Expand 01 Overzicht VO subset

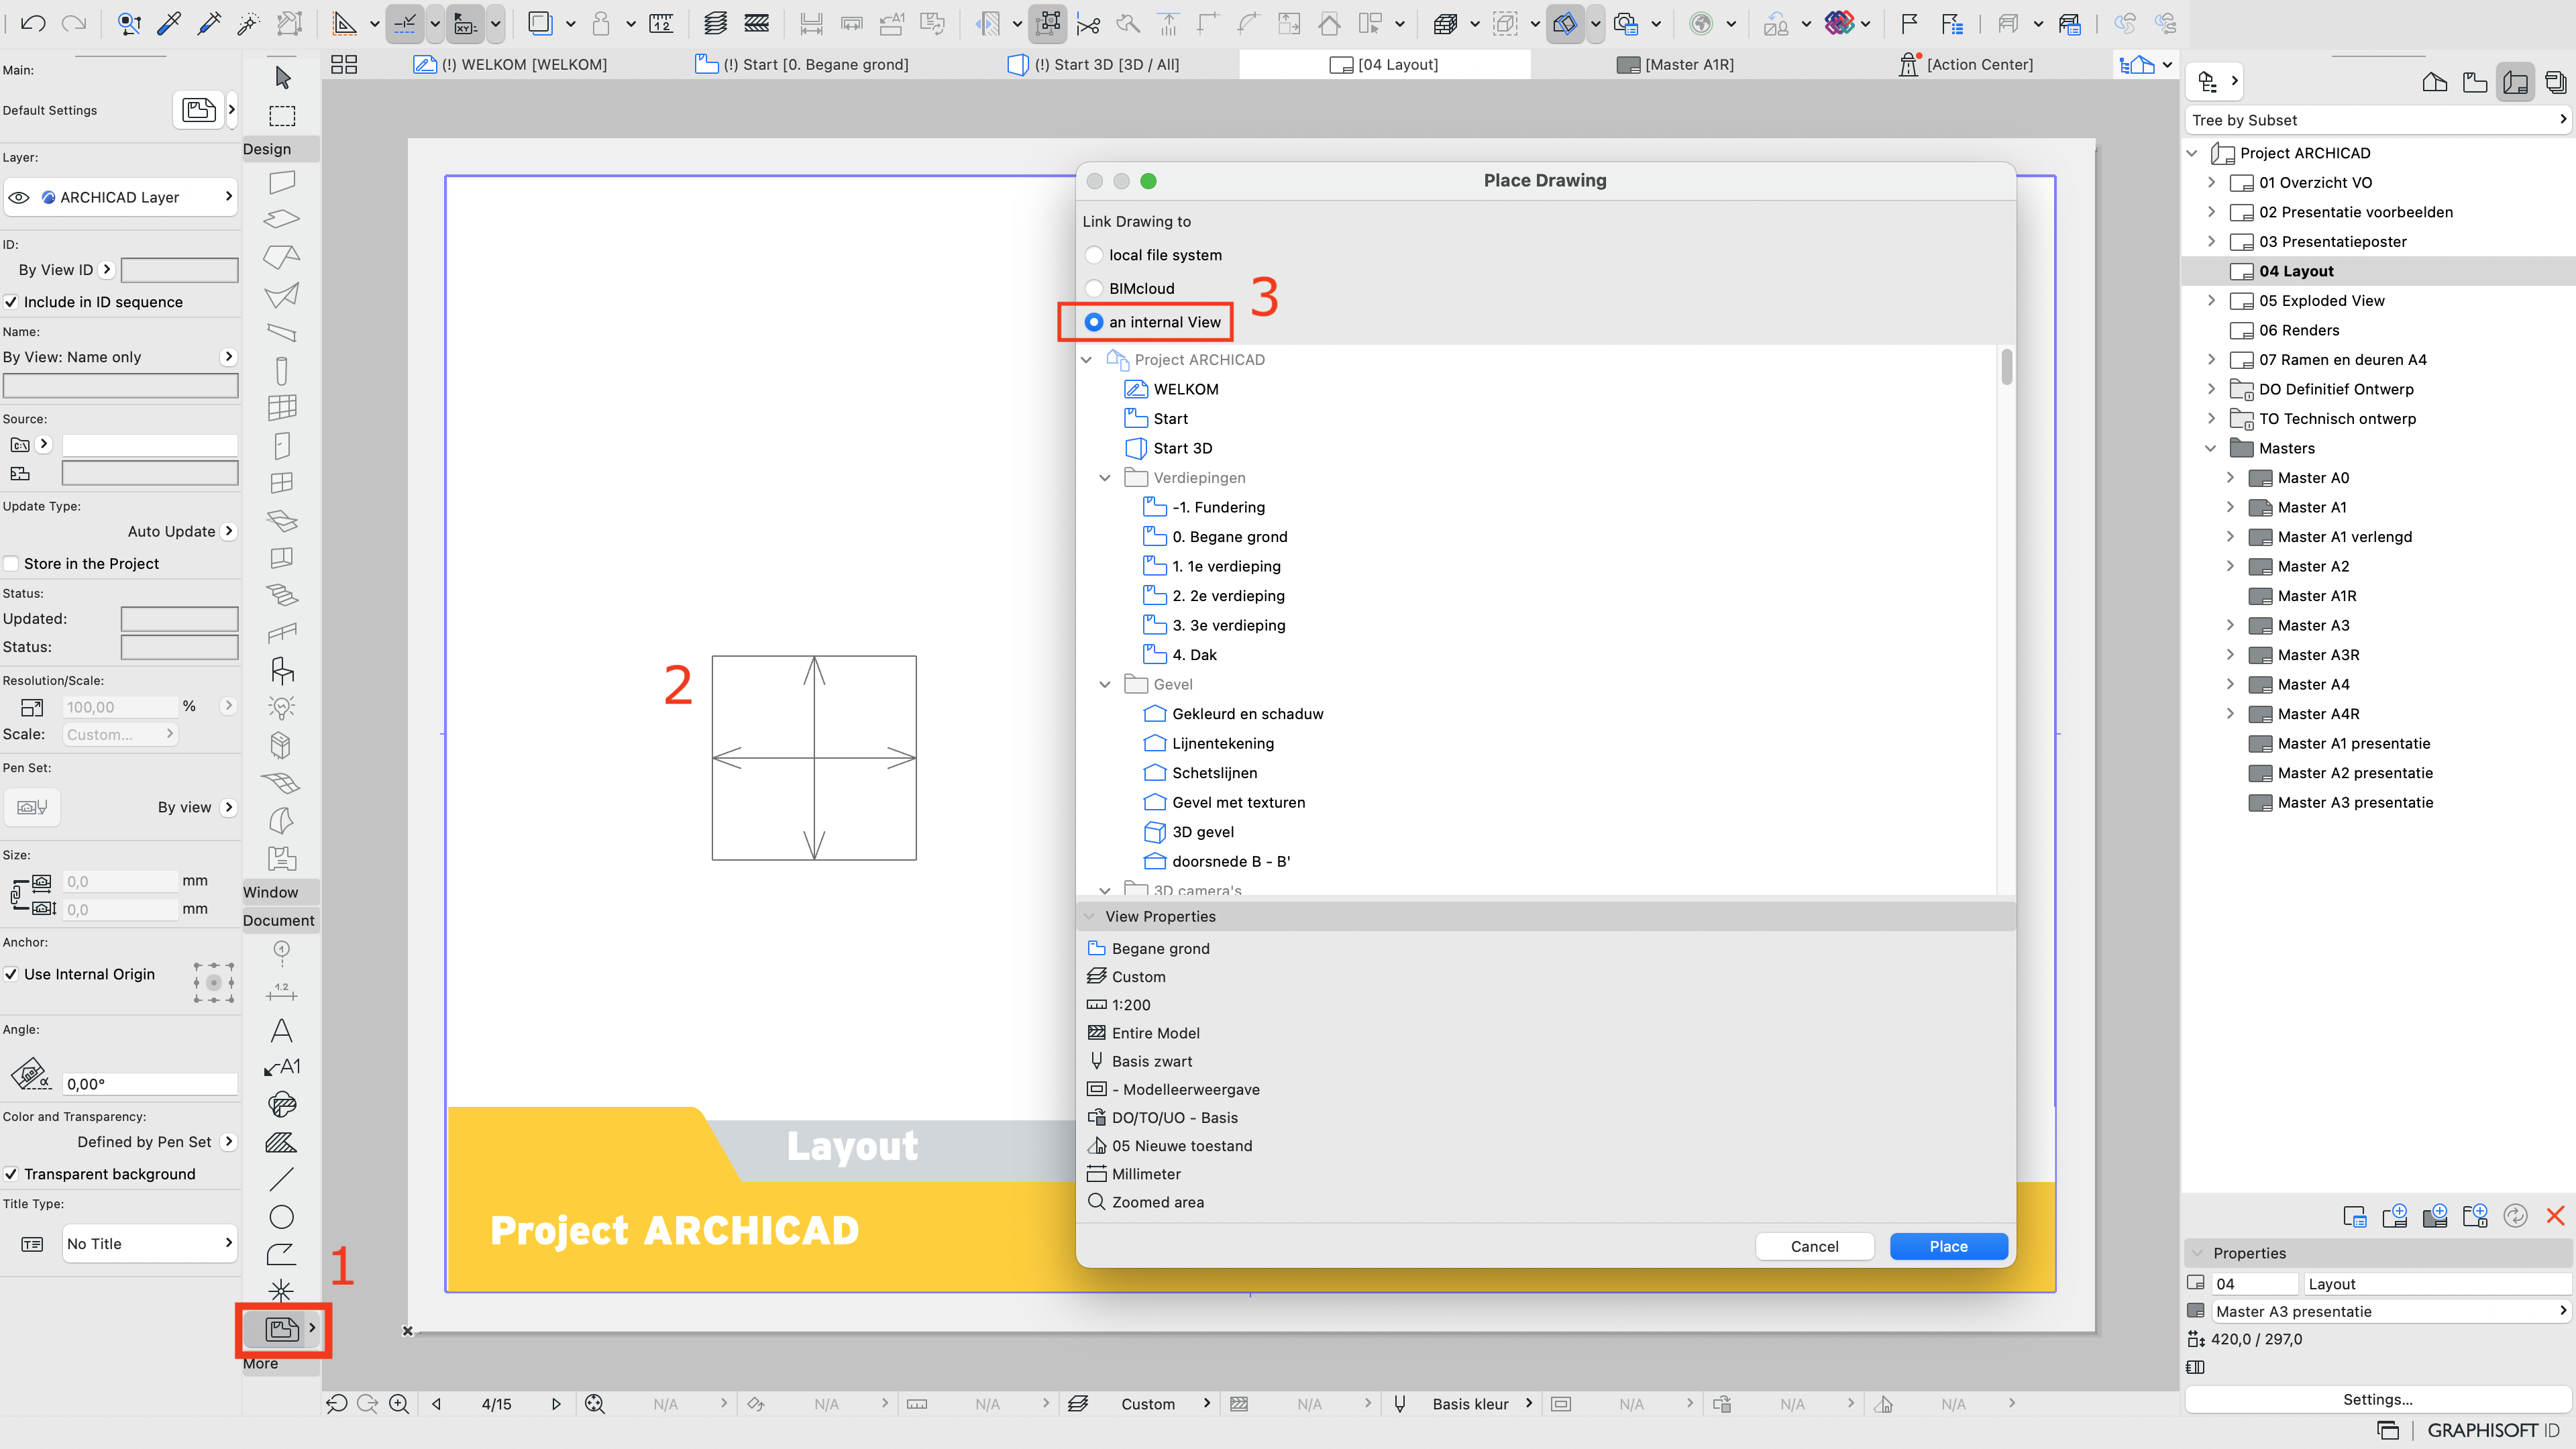tap(2211, 183)
